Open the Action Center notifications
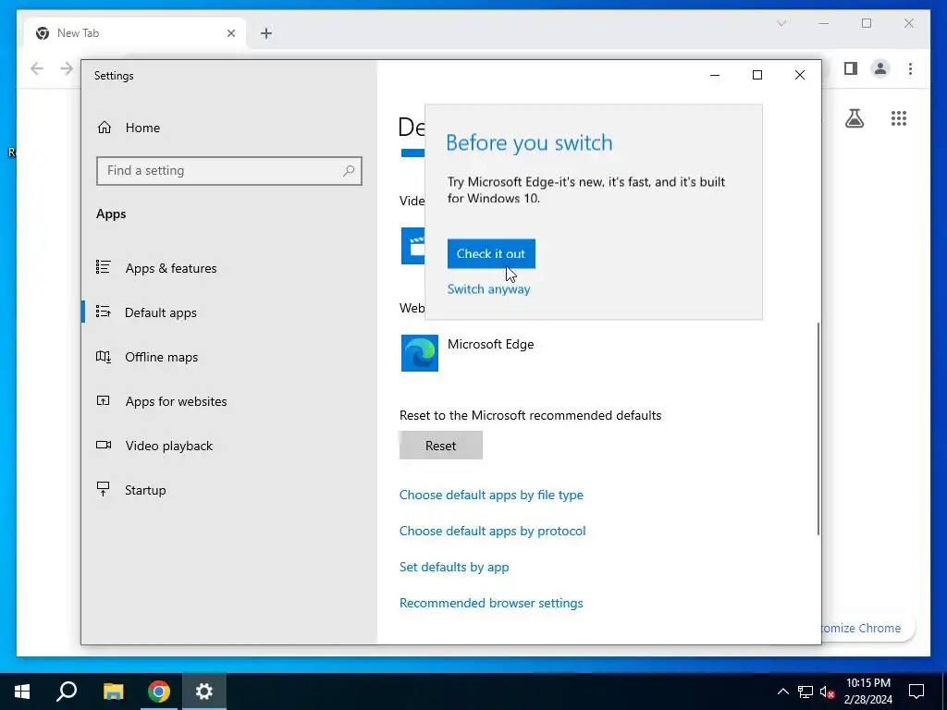The height and width of the screenshot is (710, 947). pos(916,692)
